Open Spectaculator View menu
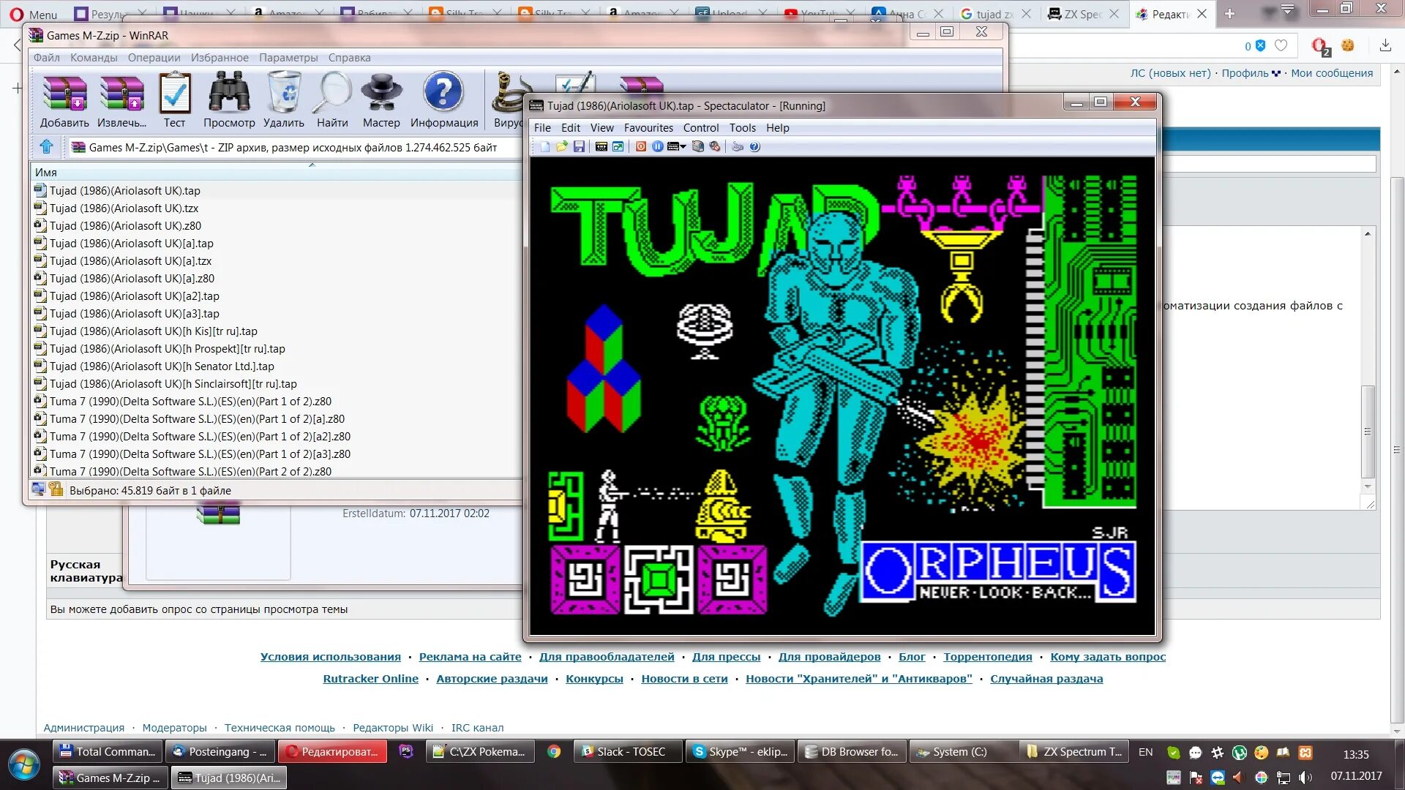This screenshot has width=1405, height=790. pos(602,127)
